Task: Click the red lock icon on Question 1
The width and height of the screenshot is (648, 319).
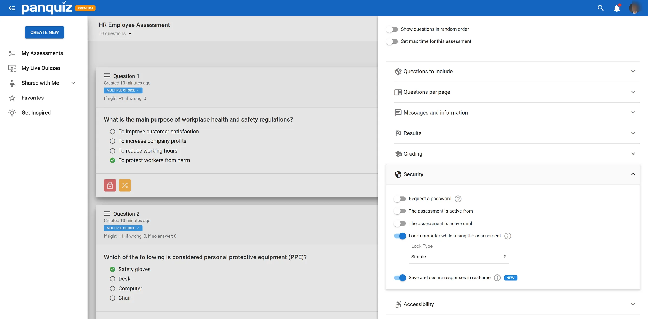Action: tap(110, 185)
